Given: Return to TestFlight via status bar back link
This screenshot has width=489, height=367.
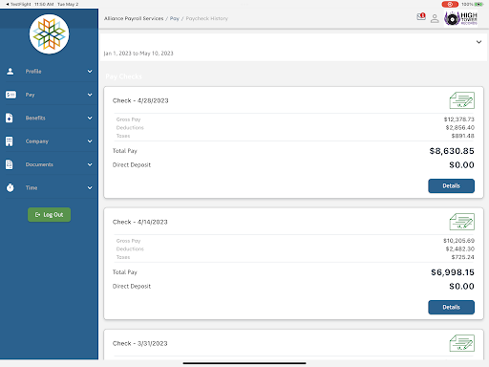Looking at the screenshot, I should coord(18,4).
